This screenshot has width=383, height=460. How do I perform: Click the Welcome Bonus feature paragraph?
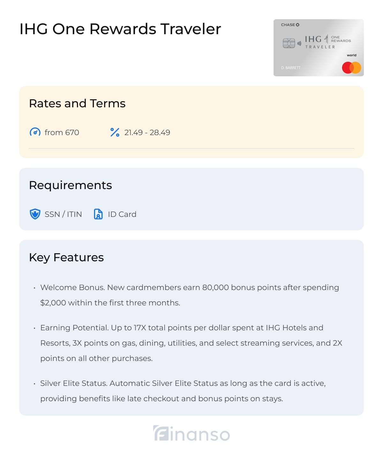tap(190, 295)
